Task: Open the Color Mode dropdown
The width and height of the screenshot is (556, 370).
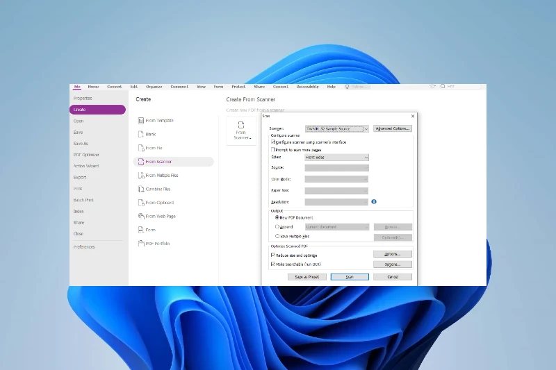Action: (x=336, y=179)
